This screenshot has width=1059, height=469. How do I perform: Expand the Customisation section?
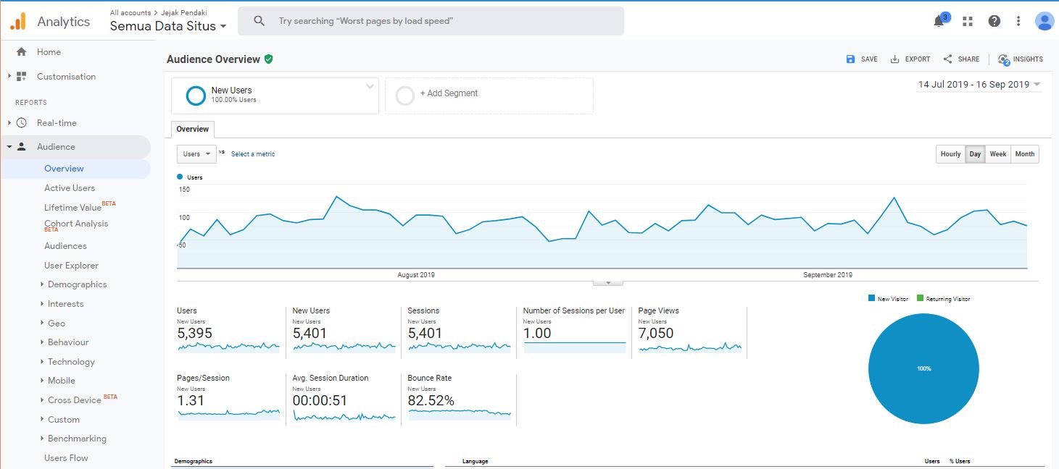(x=9, y=77)
